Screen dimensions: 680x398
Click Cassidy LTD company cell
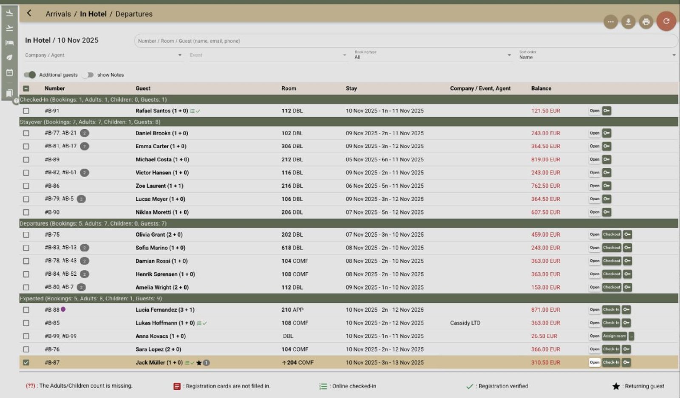coord(465,323)
